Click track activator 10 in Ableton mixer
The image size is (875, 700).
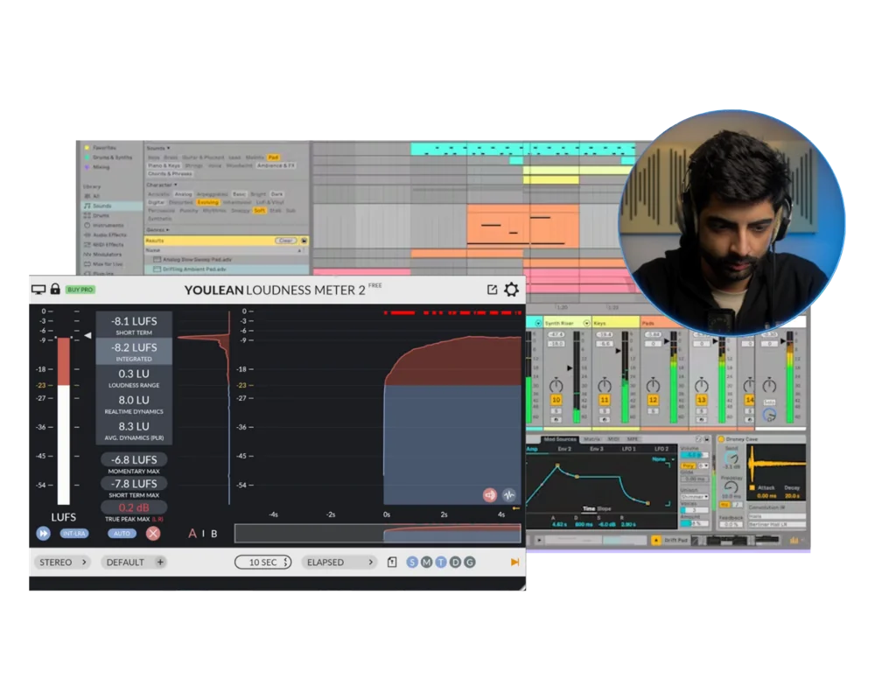(556, 400)
